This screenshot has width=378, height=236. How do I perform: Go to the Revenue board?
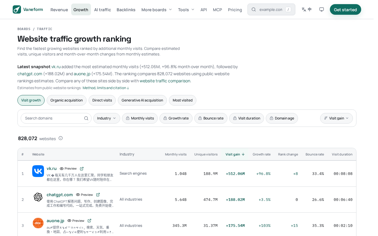59,9
